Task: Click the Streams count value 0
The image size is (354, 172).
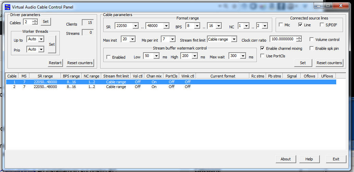Action: click(x=88, y=33)
